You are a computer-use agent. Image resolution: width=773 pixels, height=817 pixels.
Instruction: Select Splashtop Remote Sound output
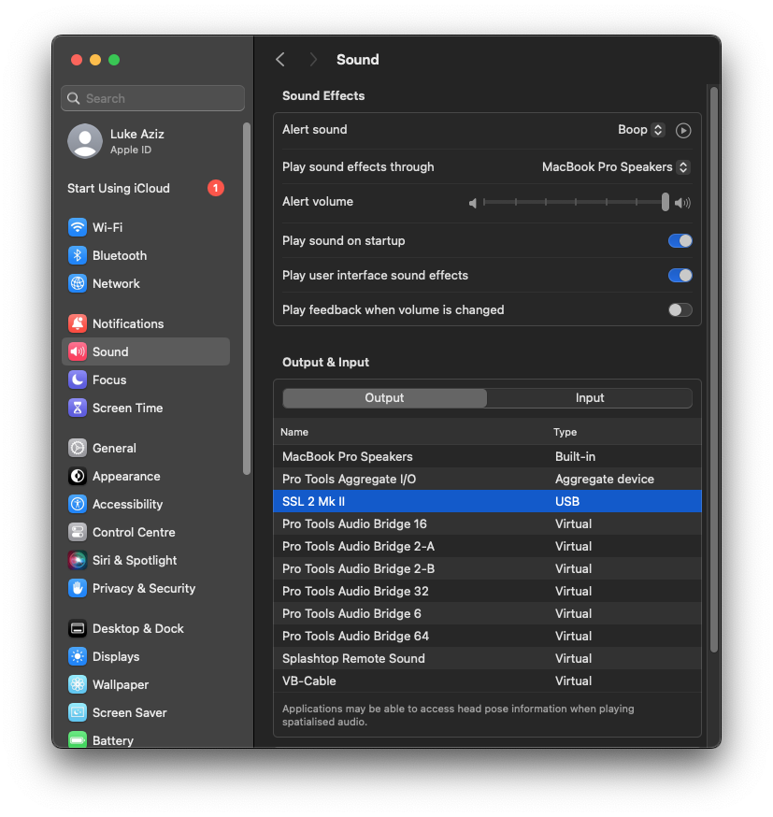point(488,658)
